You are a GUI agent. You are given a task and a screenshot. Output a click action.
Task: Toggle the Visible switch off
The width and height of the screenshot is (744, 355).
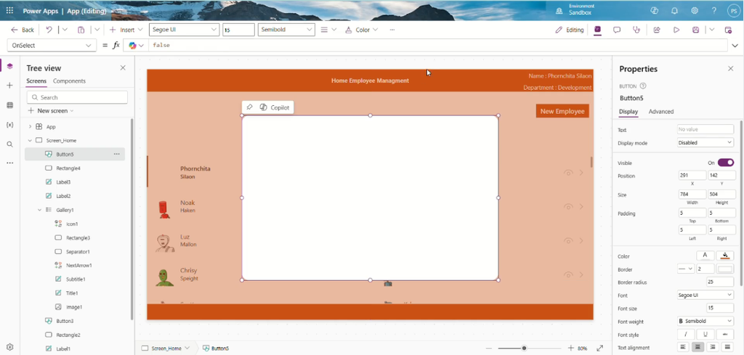726,163
